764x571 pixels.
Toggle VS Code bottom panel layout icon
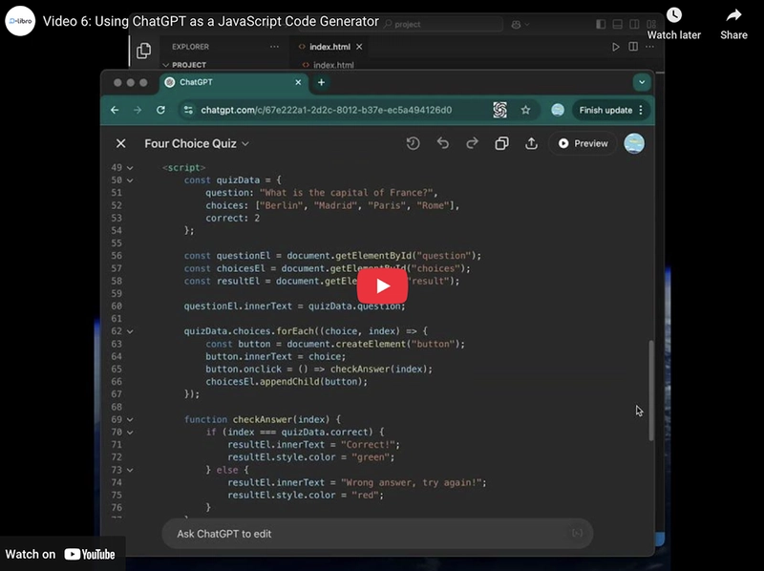(x=617, y=25)
